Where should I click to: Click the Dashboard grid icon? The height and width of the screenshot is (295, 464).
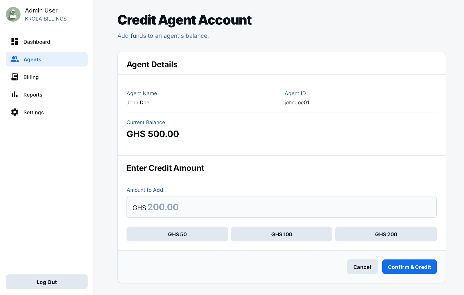tap(14, 42)
